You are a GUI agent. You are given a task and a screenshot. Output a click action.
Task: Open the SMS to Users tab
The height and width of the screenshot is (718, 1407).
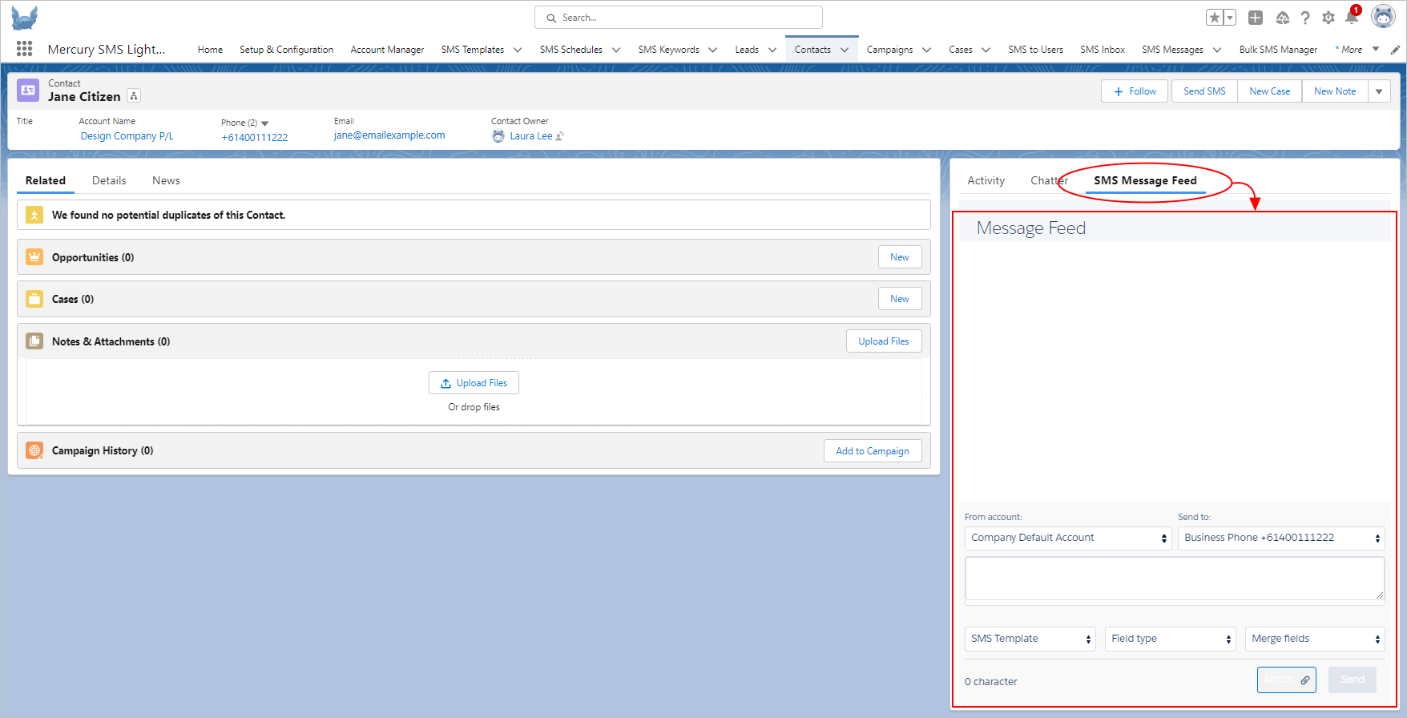[1035, 50]
